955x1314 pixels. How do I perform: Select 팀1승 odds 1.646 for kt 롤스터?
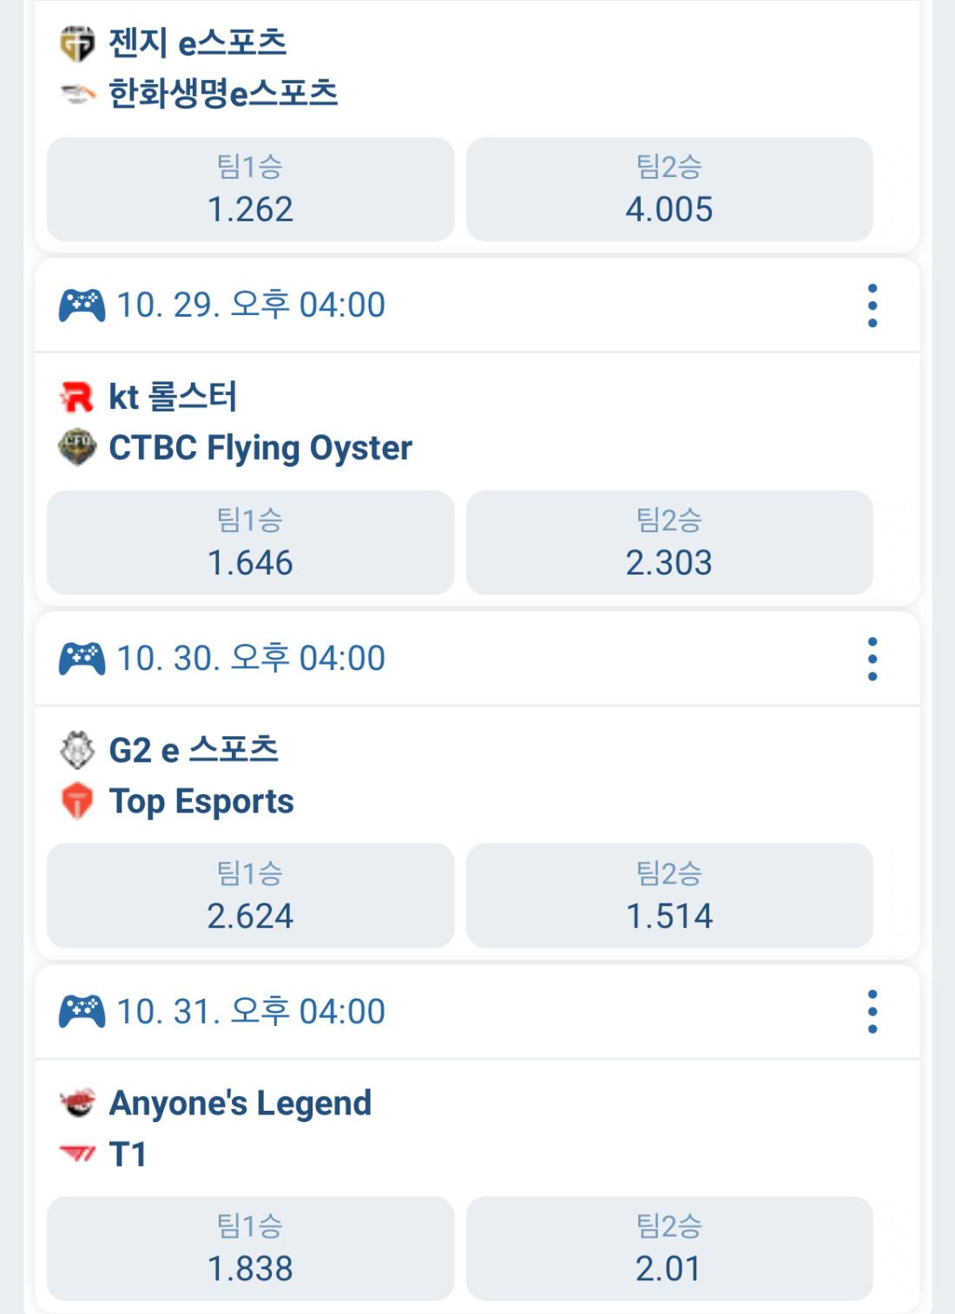point(250,542)
